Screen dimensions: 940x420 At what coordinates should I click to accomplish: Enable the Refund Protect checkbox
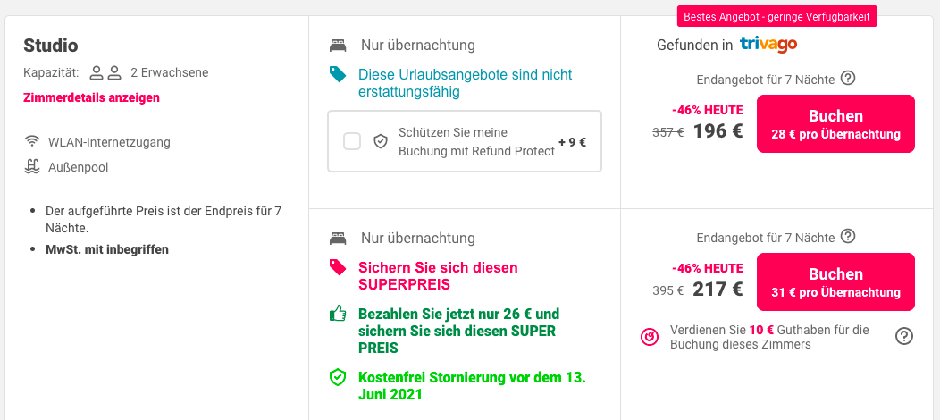click(x=352, y=141)
